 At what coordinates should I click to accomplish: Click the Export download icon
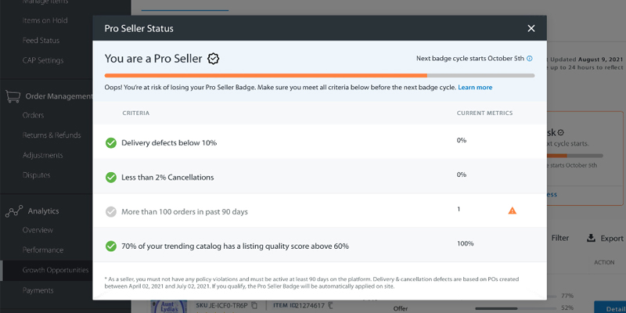point(592,238)
